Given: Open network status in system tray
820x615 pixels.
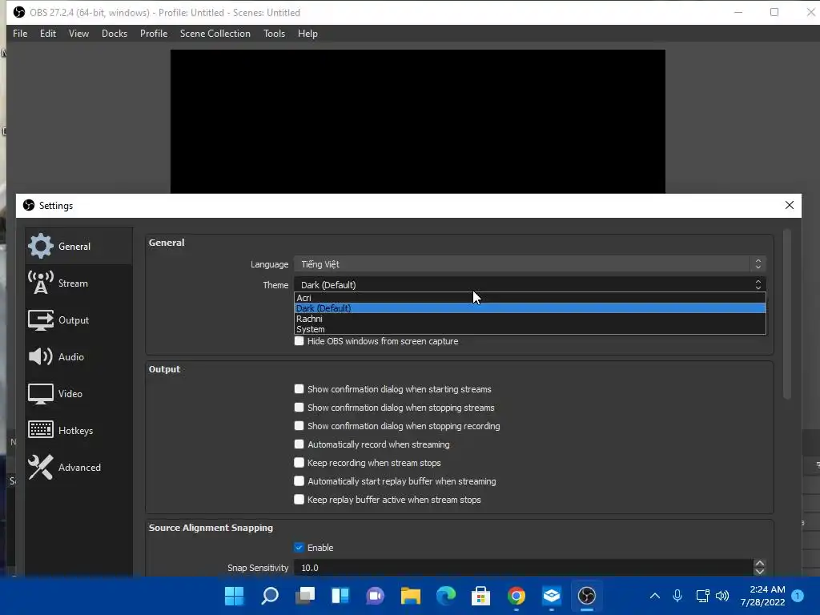Looking at the screenshot, I should (702, 596).
